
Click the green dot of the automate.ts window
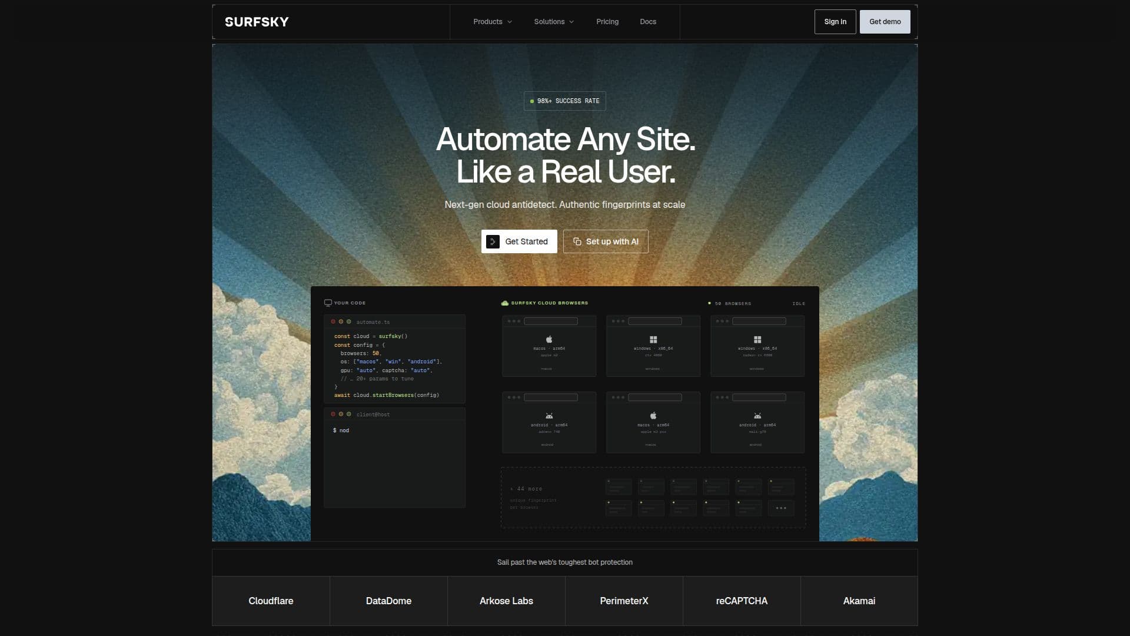(x=349, y=322)
